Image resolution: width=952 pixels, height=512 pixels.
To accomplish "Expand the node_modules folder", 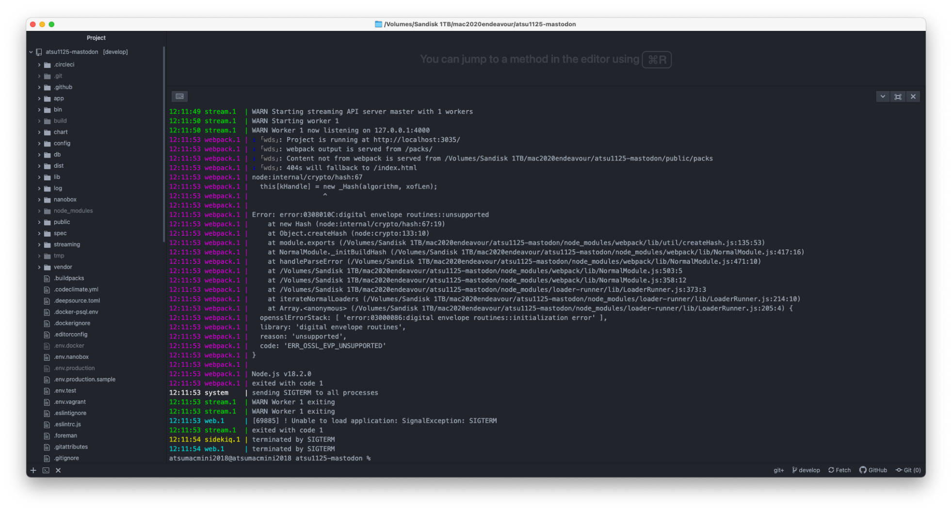I will [x=39, y=211].
